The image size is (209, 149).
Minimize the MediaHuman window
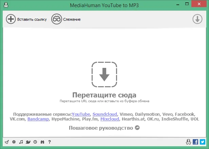(178, 4)
